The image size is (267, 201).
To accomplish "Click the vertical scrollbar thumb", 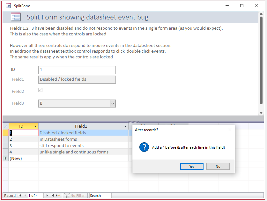I will click(x=261, y=60).
